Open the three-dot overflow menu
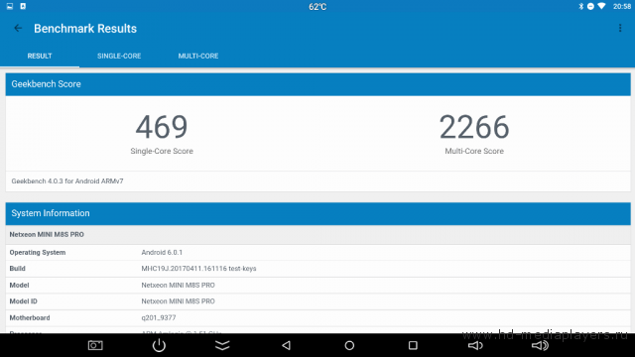635x357 pixels. tap(620, 28)
